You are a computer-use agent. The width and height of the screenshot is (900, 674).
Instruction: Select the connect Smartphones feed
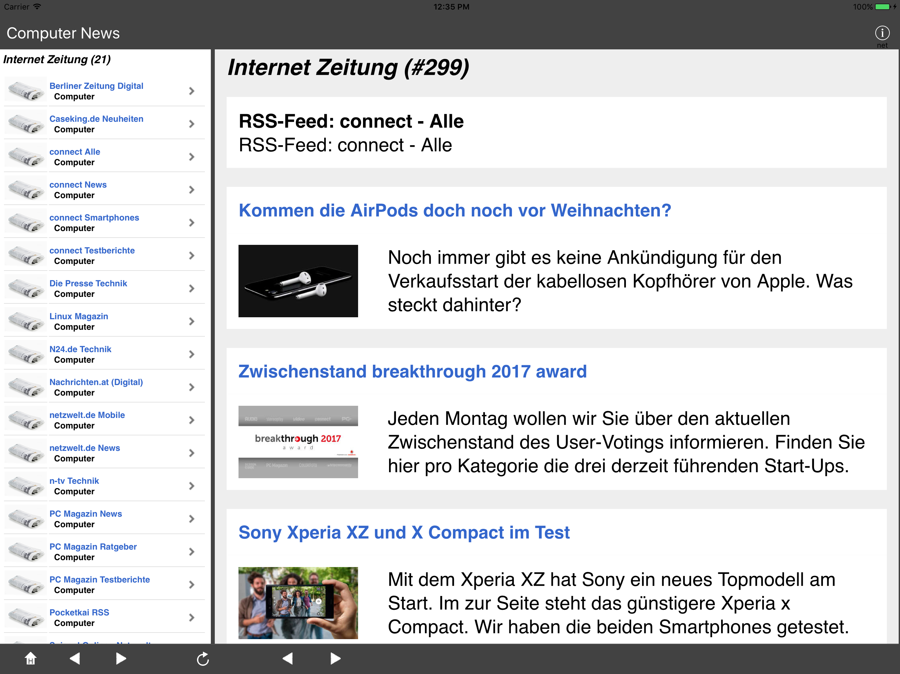[94, 218]
